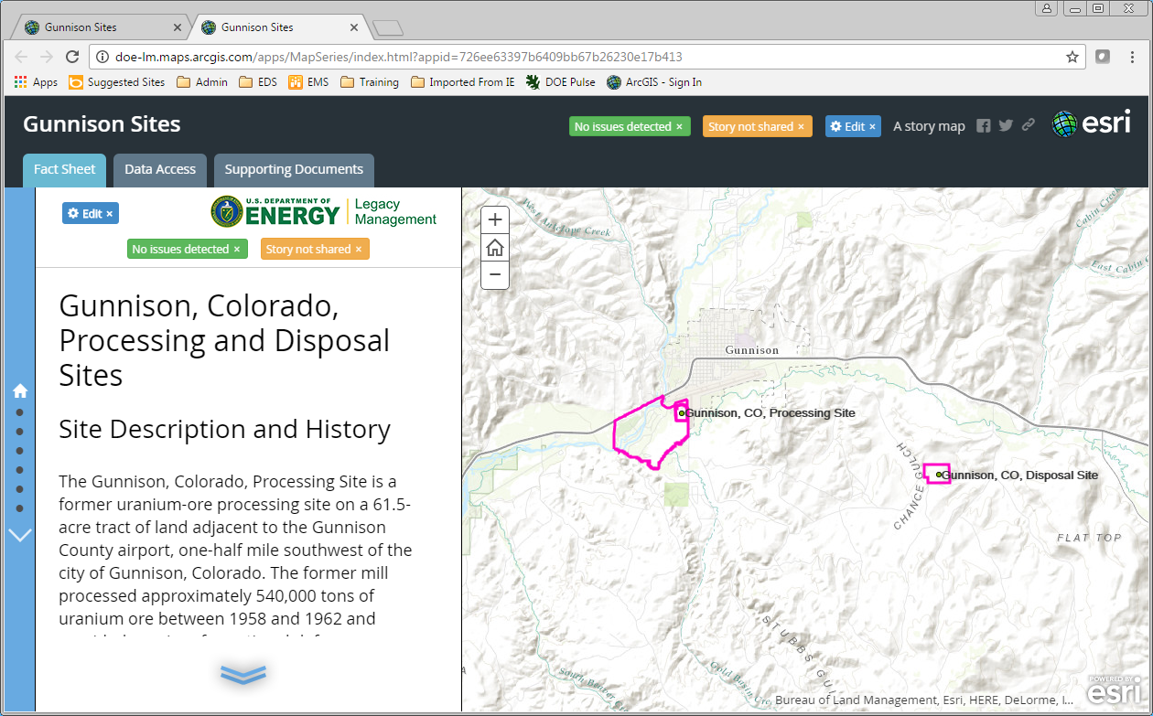Reset map to home extent
Screen dimensions: 1153x716
(495, 247)
